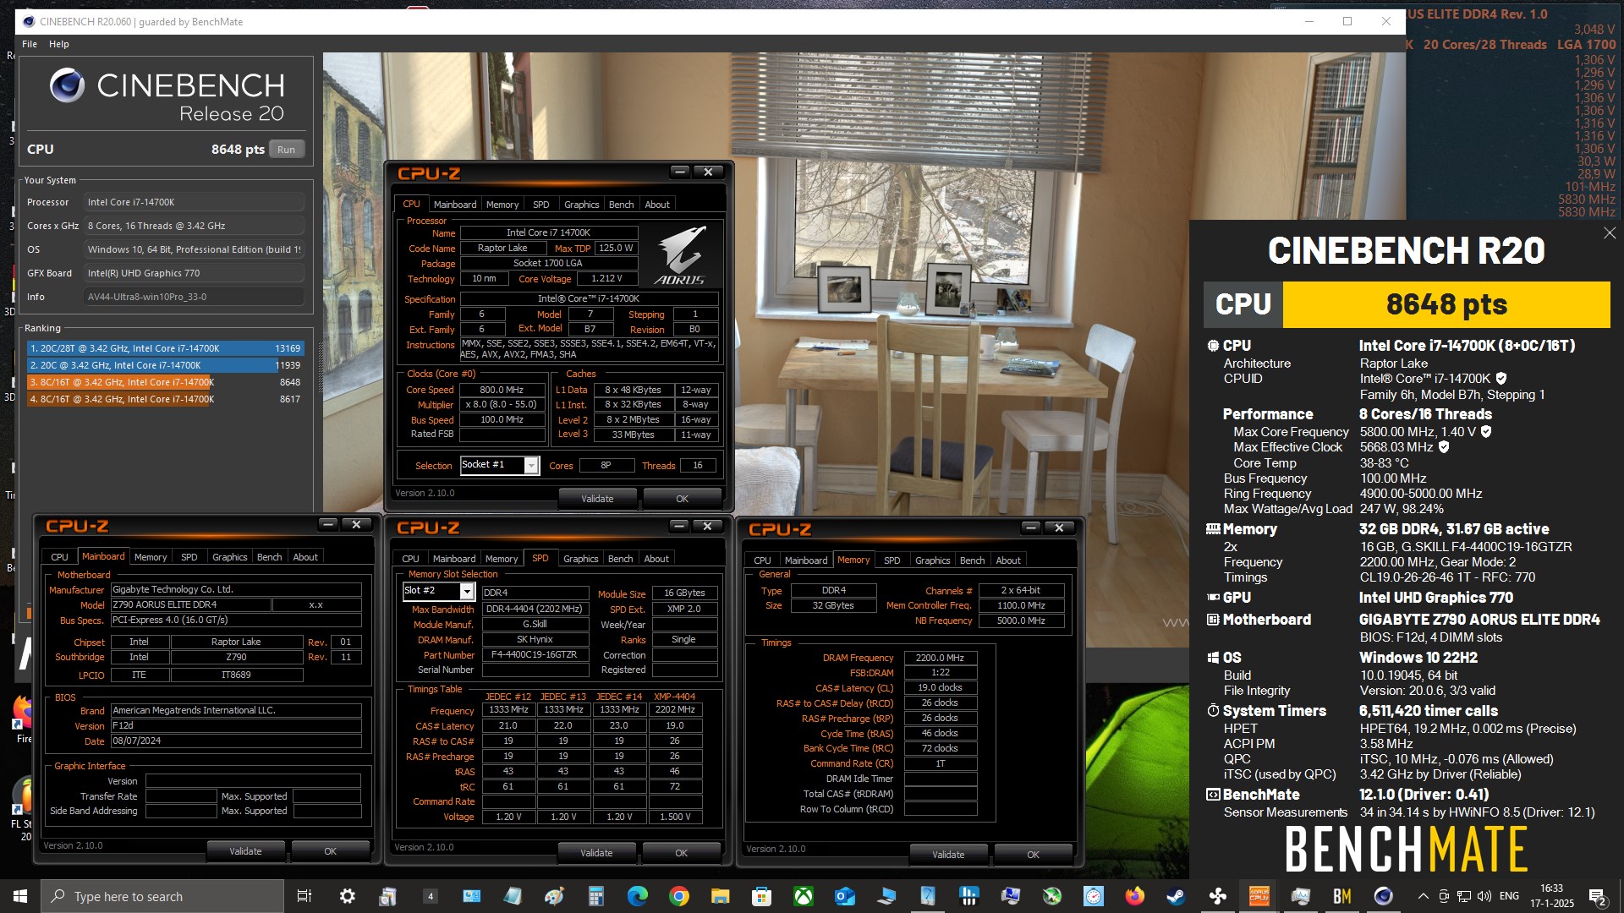Click the DRAM Frequency value 2200.0 MHz
Screen dimensions: 1624x913
pos(940,658)
